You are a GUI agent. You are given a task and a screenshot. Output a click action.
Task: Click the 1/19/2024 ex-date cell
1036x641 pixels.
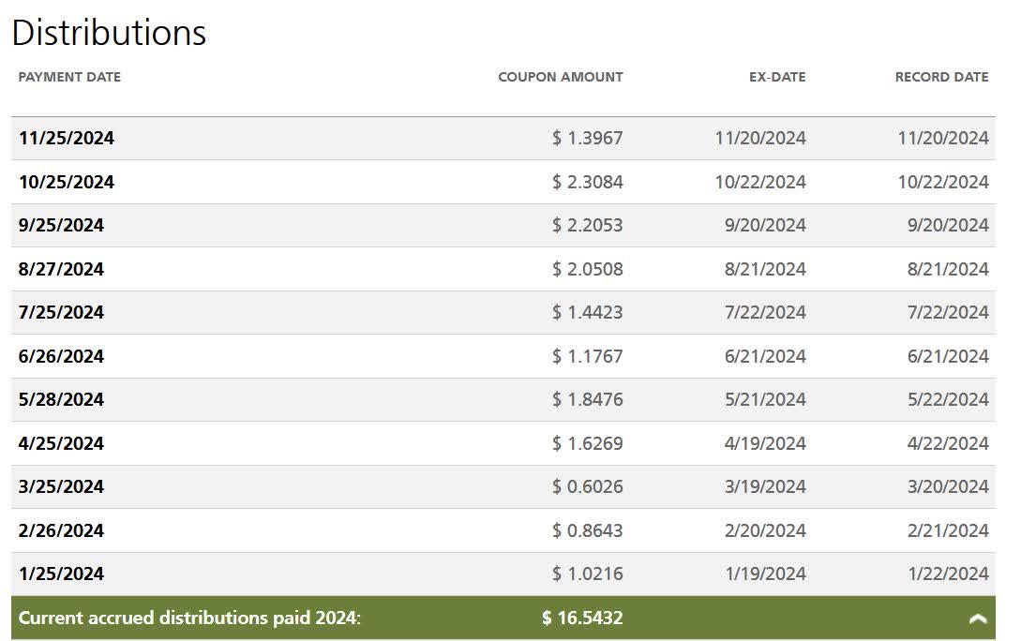click(765, 574)
